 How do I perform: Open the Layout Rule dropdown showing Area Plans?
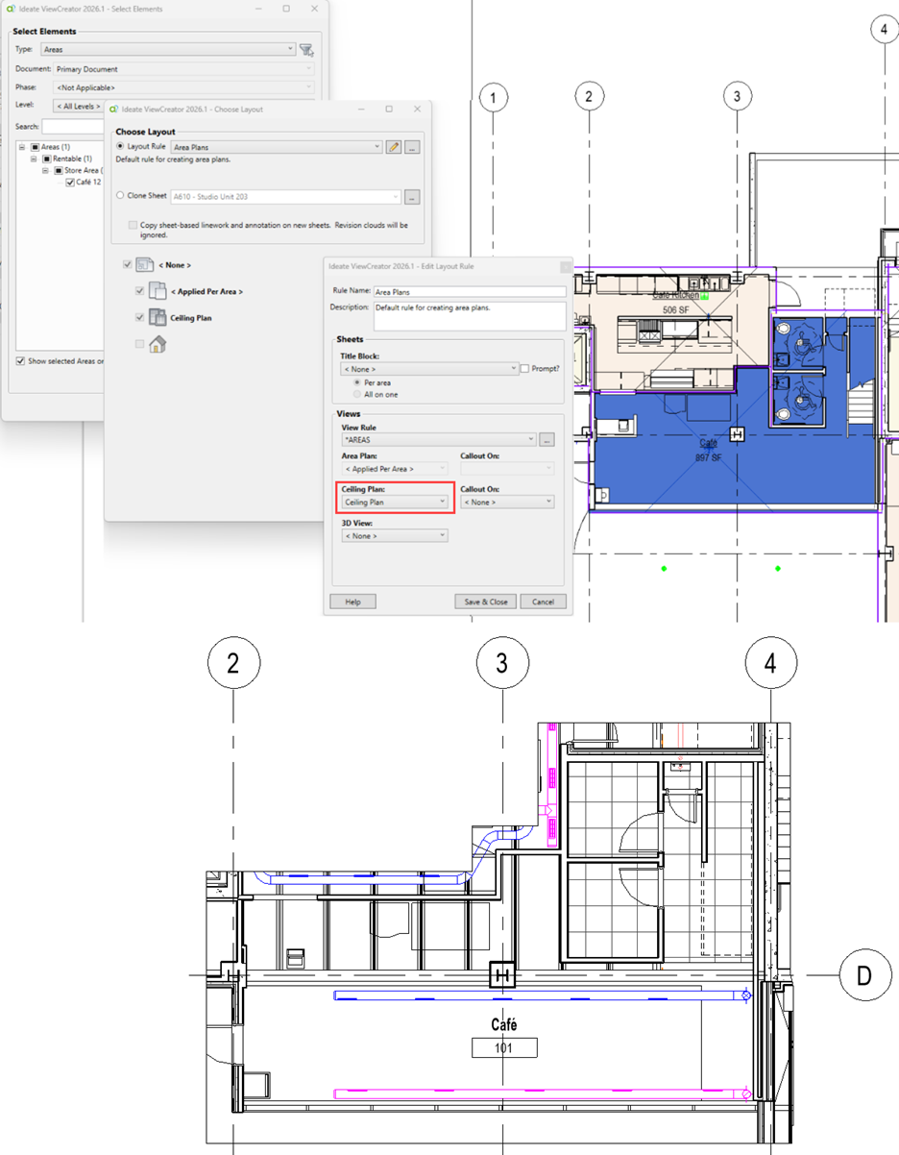[x=277, y=147]
